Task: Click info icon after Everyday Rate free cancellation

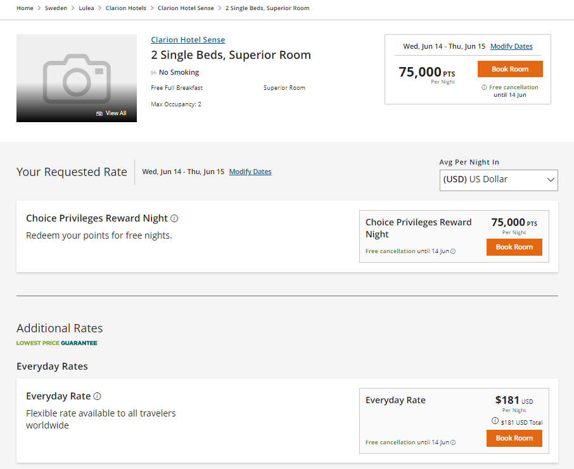Action: pos(453,442)
